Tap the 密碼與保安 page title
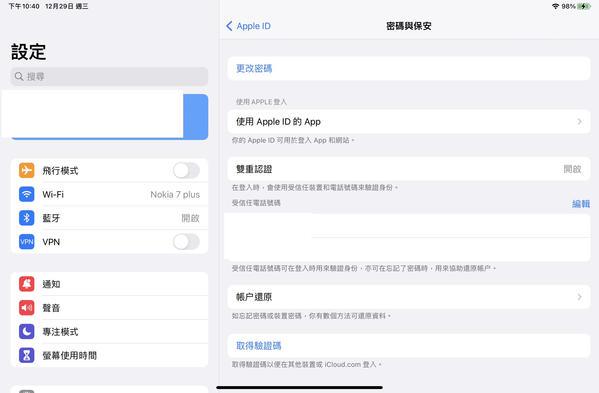The height and width of the screenshot is (393, 599). (x=409, y=26)
